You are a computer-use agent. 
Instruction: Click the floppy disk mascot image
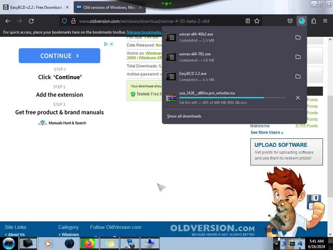tap(314, 202)
